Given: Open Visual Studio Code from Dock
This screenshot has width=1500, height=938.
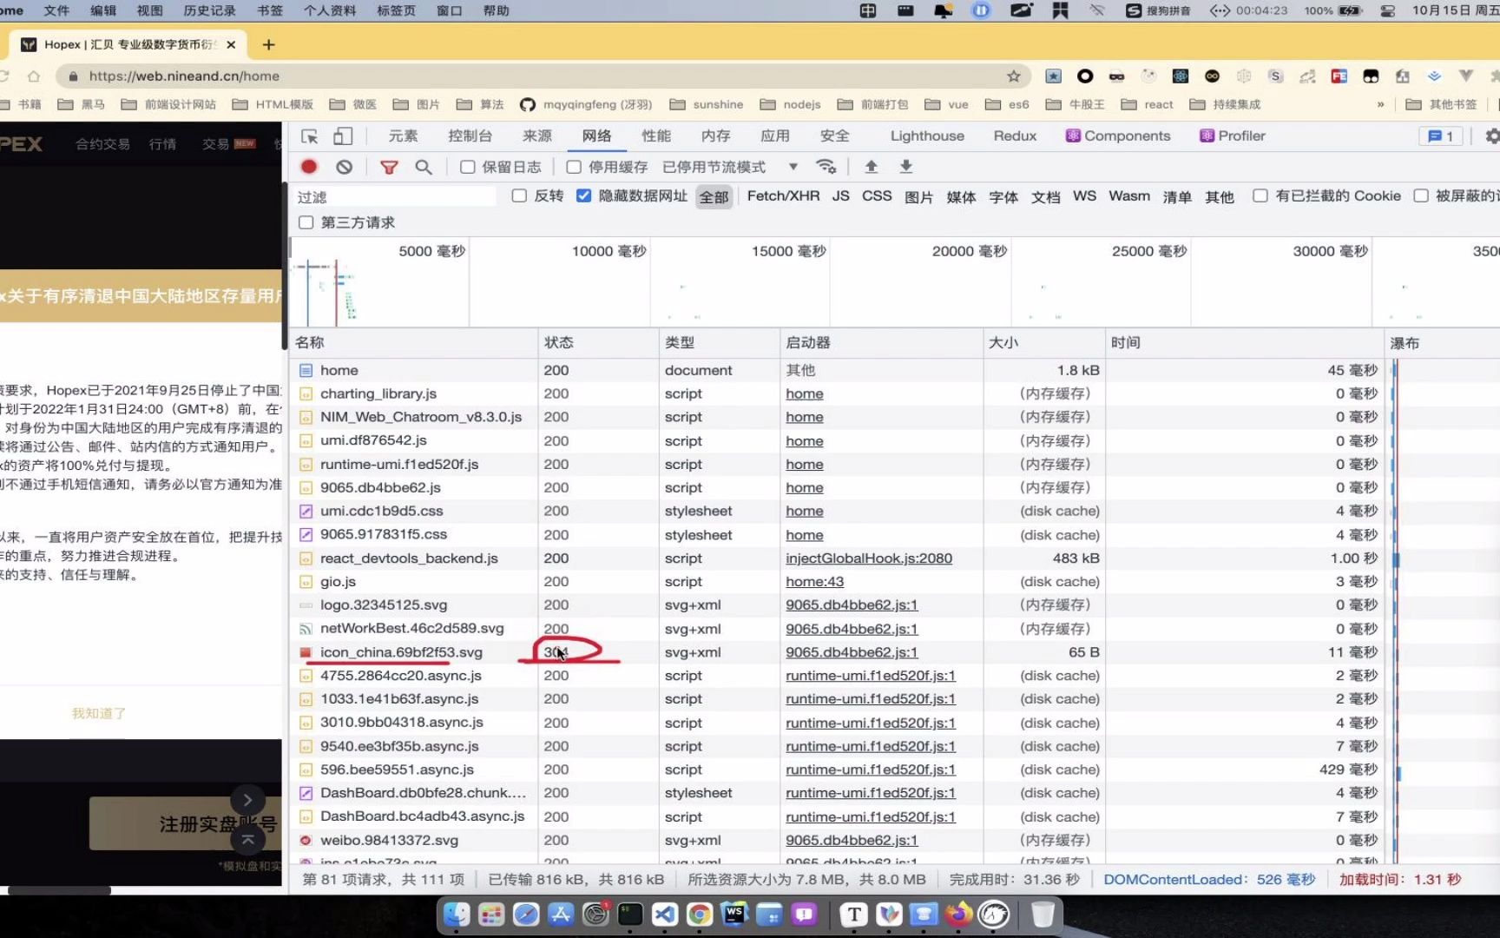Looking at the screenshot, I should pyautogui.click(x=665, y=914).
